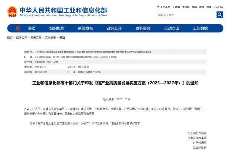Click the 发文字号 value 工信部联原〔2025〕62号 in the table

click(x=46, y=62)
